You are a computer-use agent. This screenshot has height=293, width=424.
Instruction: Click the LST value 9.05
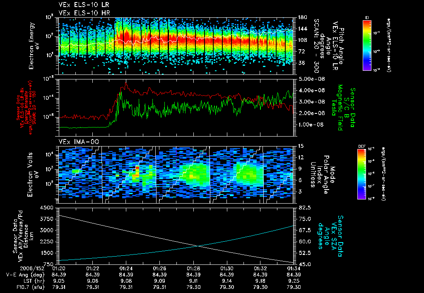coord(59,281)
